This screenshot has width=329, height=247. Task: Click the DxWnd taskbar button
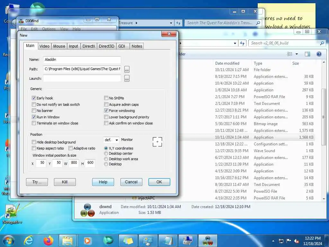[208, 241]
